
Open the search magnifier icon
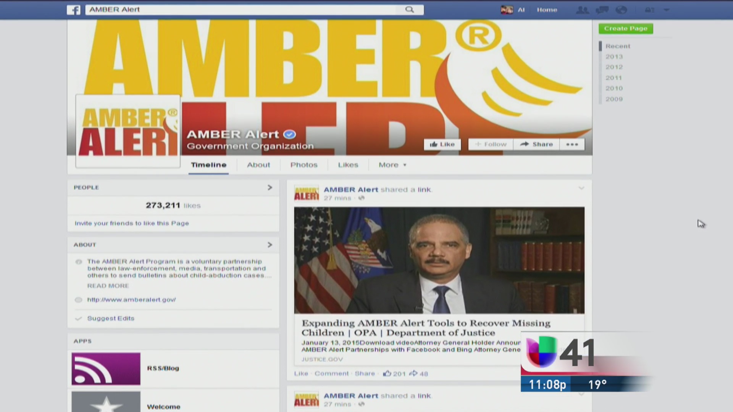click(x=410, y=10)
